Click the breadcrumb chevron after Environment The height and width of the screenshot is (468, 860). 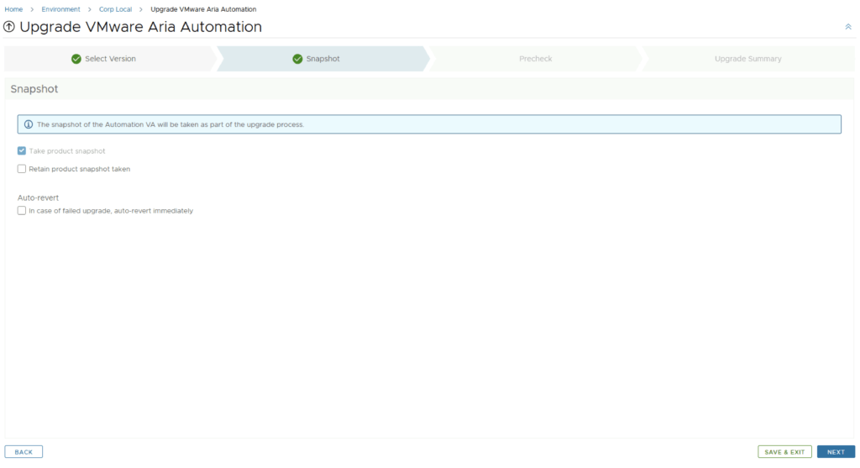(90, 9)
